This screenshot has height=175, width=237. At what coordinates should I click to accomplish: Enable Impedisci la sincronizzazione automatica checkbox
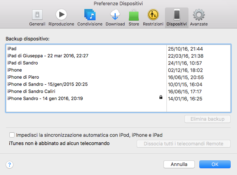click(12, 135)
